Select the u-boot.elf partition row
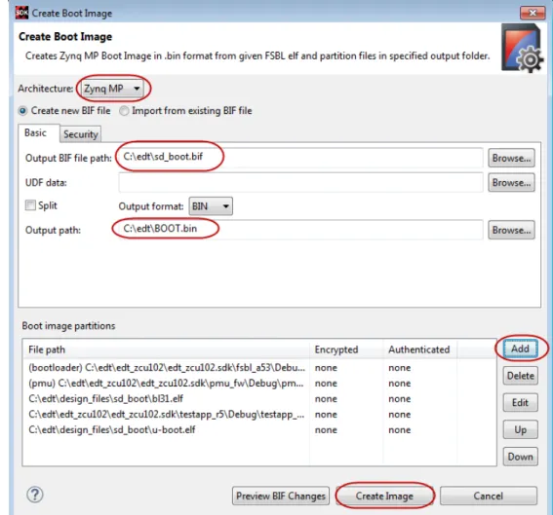 coord(259,429)
